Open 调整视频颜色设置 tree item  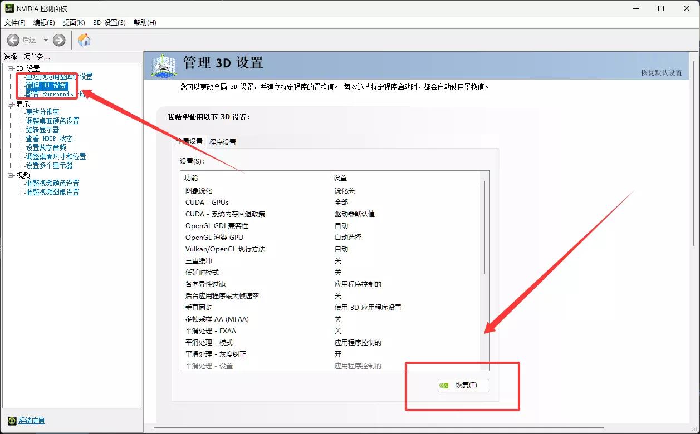pyautogui.click(x=52, y=184)
